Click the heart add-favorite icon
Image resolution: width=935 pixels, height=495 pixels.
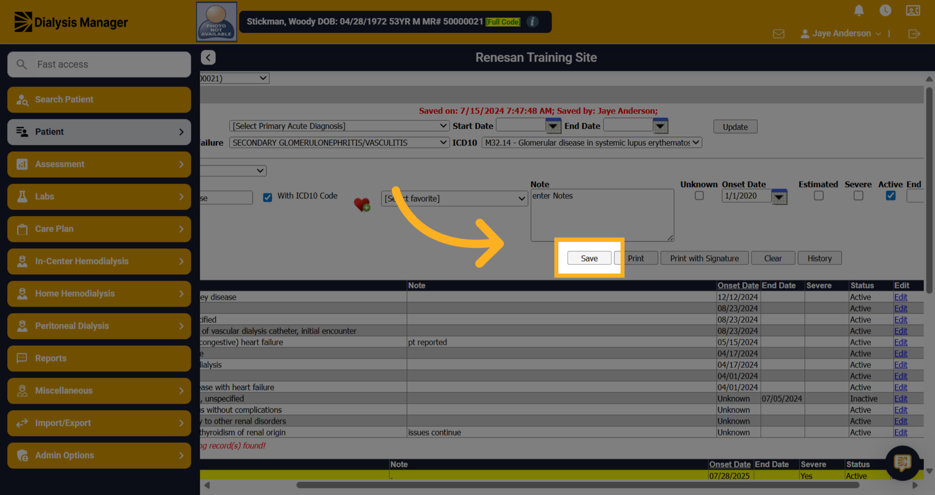tap(362, 204)
